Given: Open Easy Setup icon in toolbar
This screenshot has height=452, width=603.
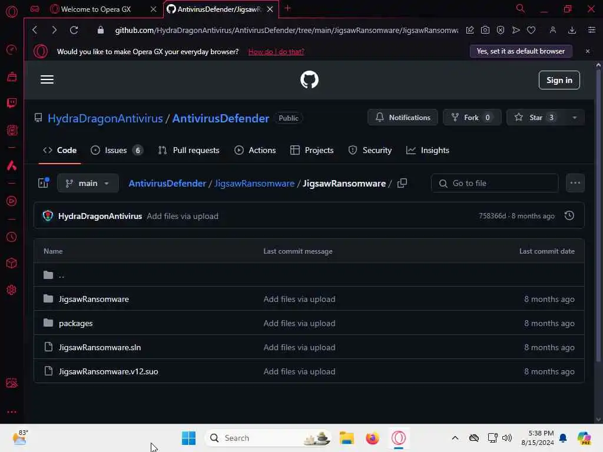Looking at the screenshot, I should 591,30.
